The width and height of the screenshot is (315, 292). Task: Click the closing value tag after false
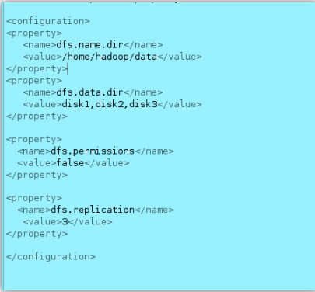pyautogui.click(x=107, y=163)
